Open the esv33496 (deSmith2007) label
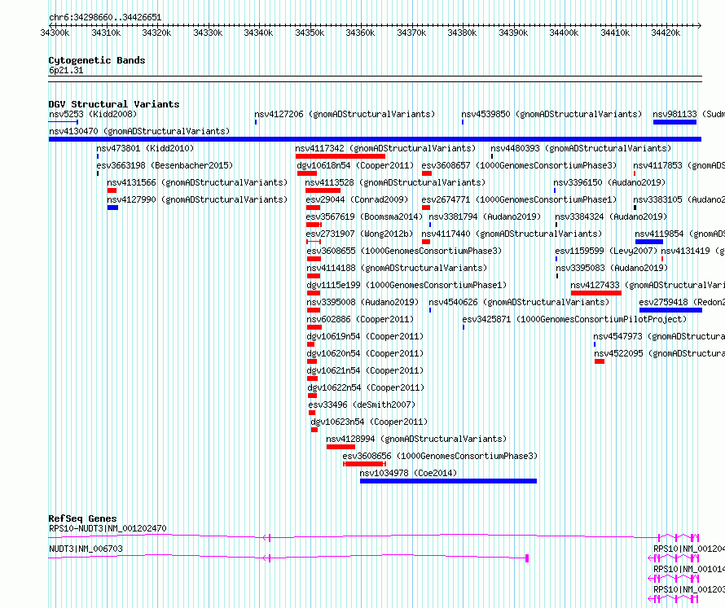 [x=362, y=405]
